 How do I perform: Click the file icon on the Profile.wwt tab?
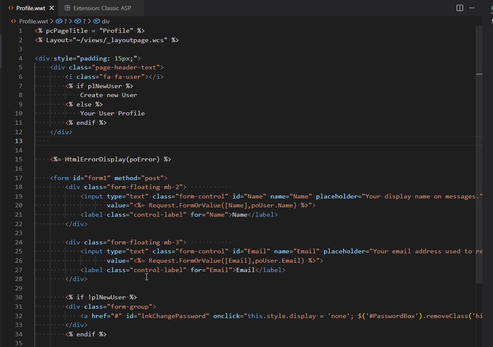pyautogui.click(x=11, y=8)
